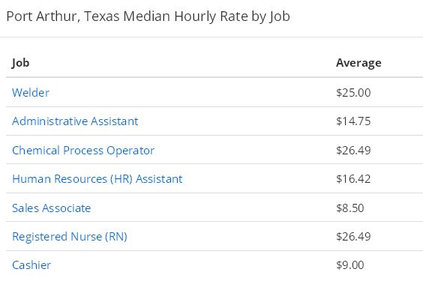Follow the Chemical Process Operator link
Viewport: 423px width, 290px height.
click(x=83, y=150)
